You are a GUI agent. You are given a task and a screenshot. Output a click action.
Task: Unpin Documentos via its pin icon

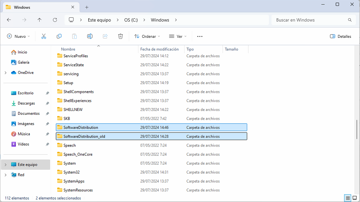point(47,113)
